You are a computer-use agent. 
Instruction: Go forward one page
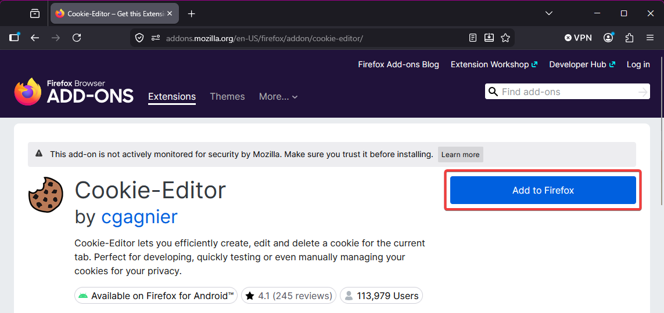[x=55, y=38]
